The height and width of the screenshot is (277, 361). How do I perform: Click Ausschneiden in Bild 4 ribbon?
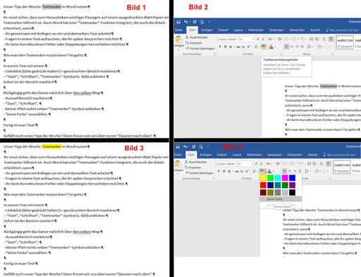(x=195, y=162)
